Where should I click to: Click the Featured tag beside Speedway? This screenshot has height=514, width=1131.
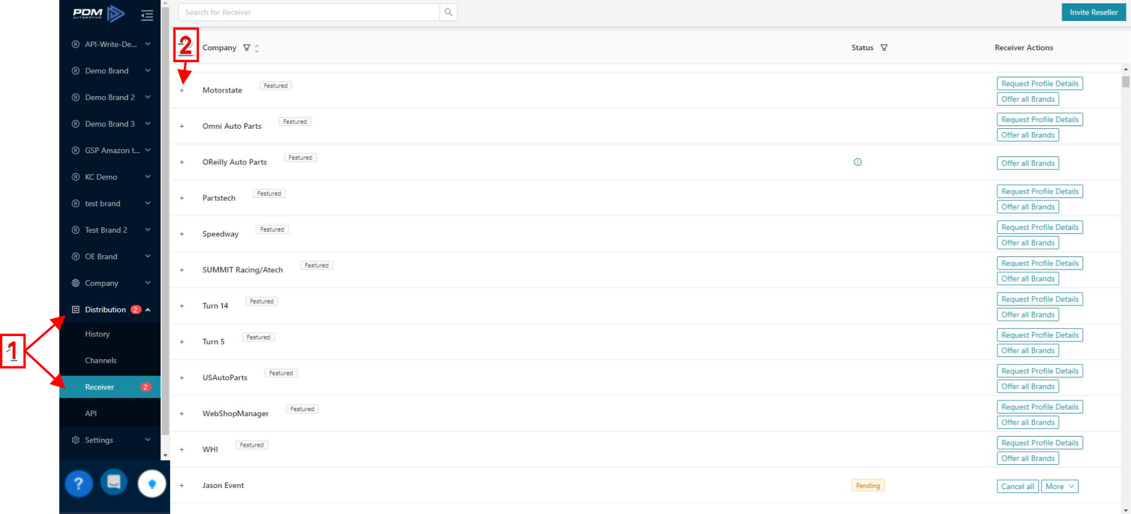click(x=272, y=229)
